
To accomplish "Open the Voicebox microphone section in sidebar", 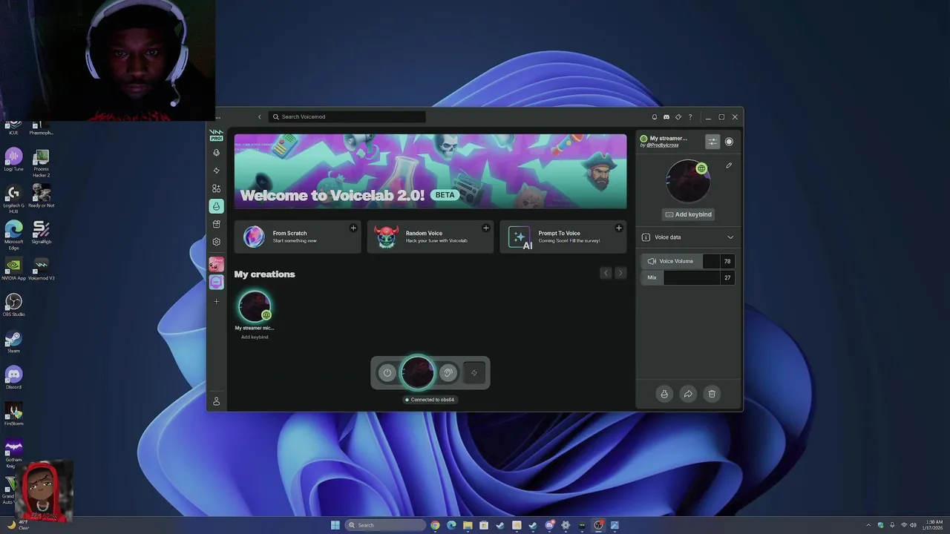I will 216,153.
